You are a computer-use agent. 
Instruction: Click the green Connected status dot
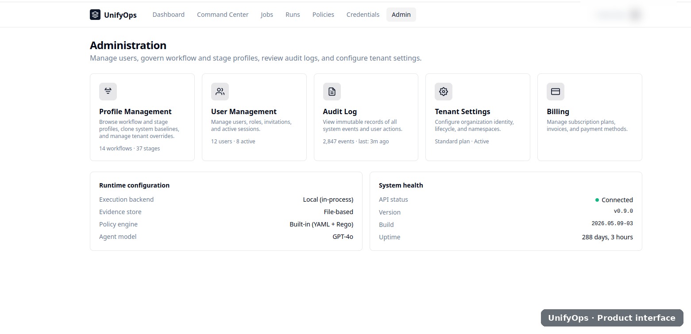(x=597, y=200)
